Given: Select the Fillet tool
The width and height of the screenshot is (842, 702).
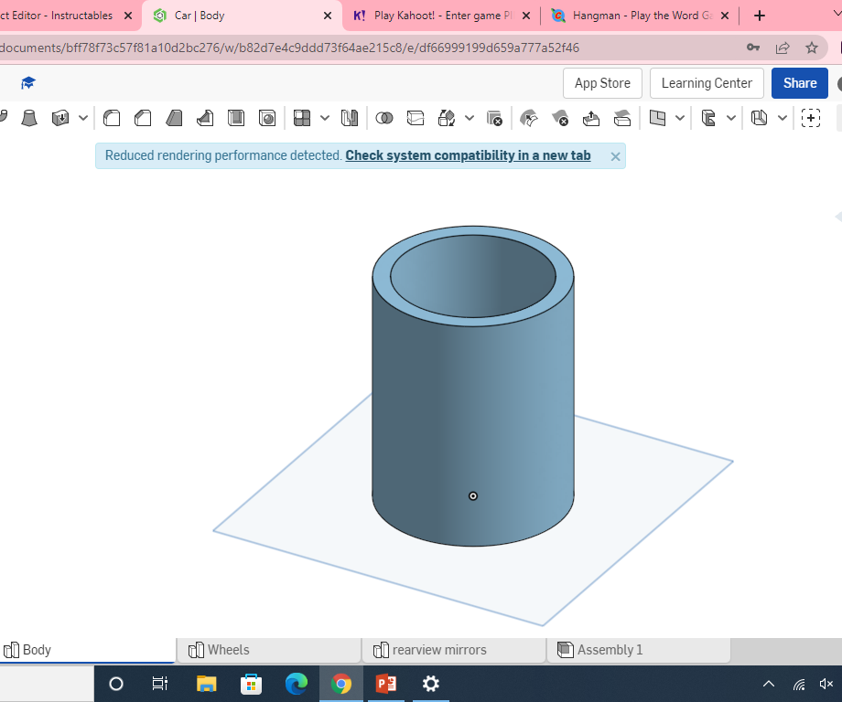Looking at the screenshot, I should tap(112, 118).
